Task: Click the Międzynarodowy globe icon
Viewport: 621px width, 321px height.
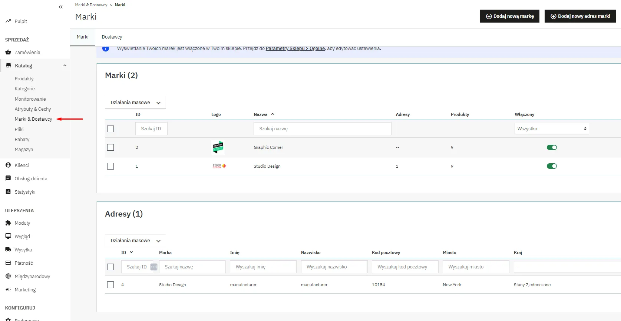Action: coord(8,276)
